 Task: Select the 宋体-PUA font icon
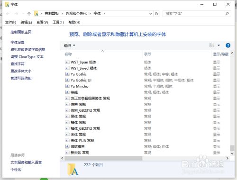pos(67,141)
